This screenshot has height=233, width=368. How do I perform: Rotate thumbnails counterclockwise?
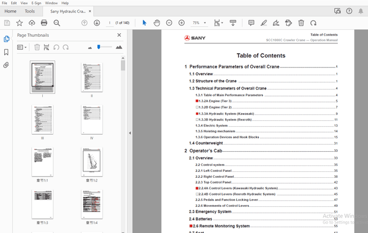(x=56, y=47)
